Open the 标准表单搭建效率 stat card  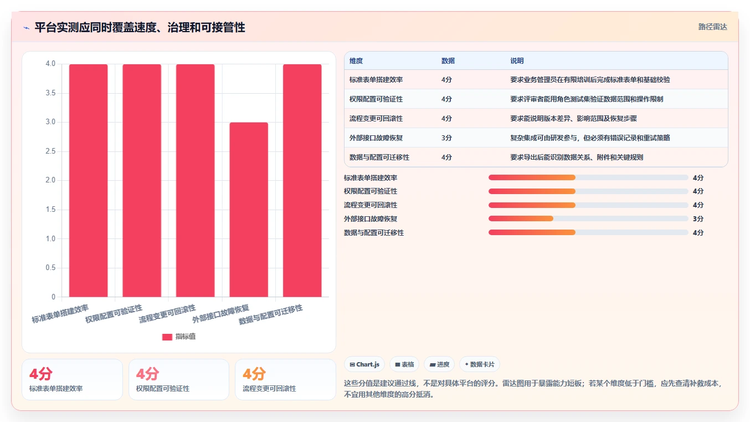(x=72, y=379)
